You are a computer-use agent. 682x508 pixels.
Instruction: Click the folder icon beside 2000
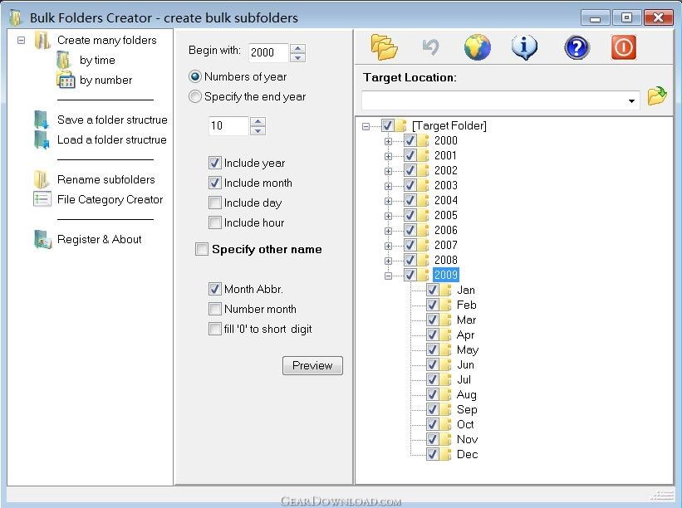[x=423, y=140]
